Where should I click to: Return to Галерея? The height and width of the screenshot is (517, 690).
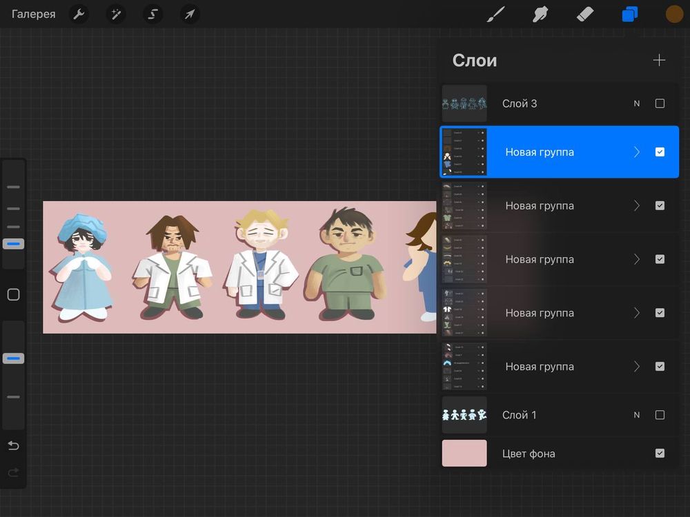point(33,14)
